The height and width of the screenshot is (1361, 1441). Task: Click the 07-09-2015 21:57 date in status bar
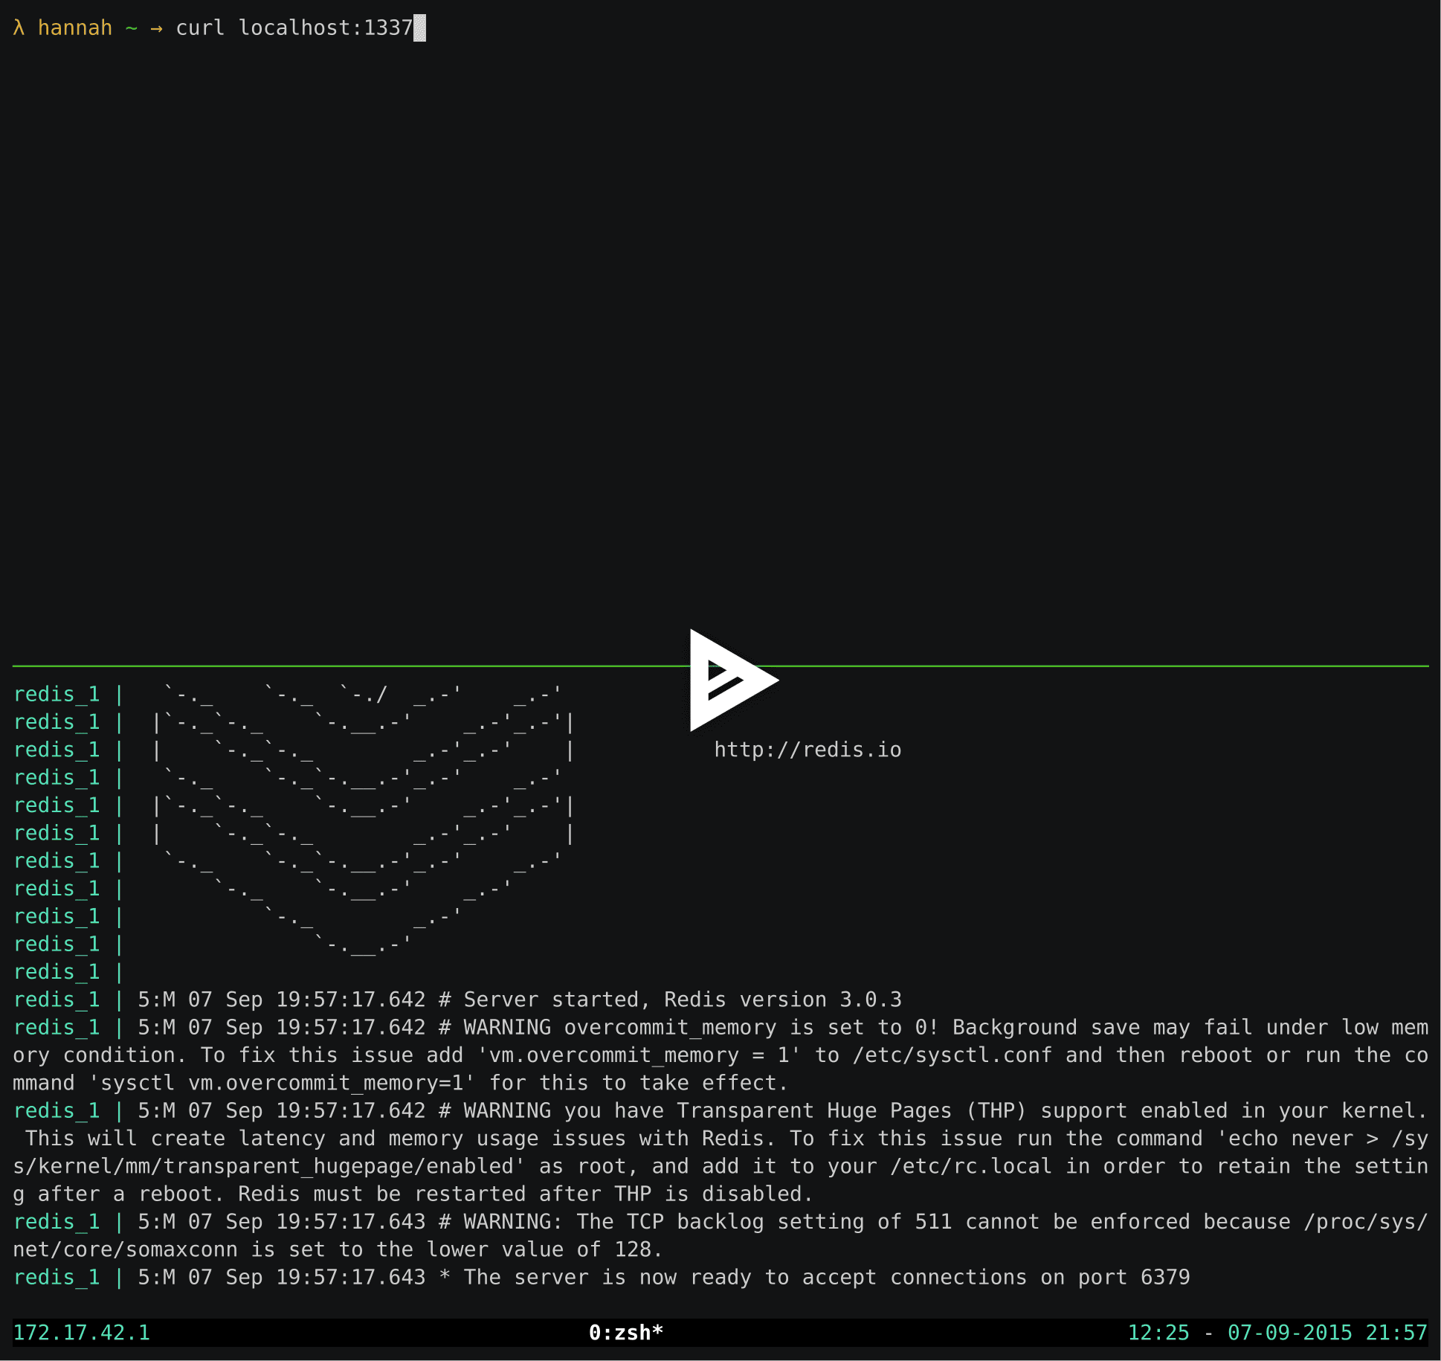tap(1326, 1333)
